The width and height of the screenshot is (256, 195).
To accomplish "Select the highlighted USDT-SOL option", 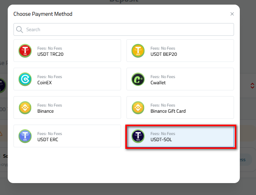I will coord(180,137).
